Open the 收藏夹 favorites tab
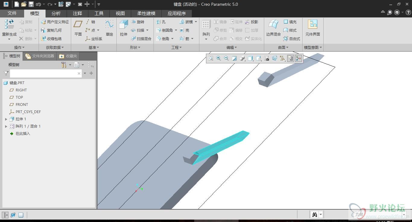Screen dimensions: 412x222 coord(68,56)
